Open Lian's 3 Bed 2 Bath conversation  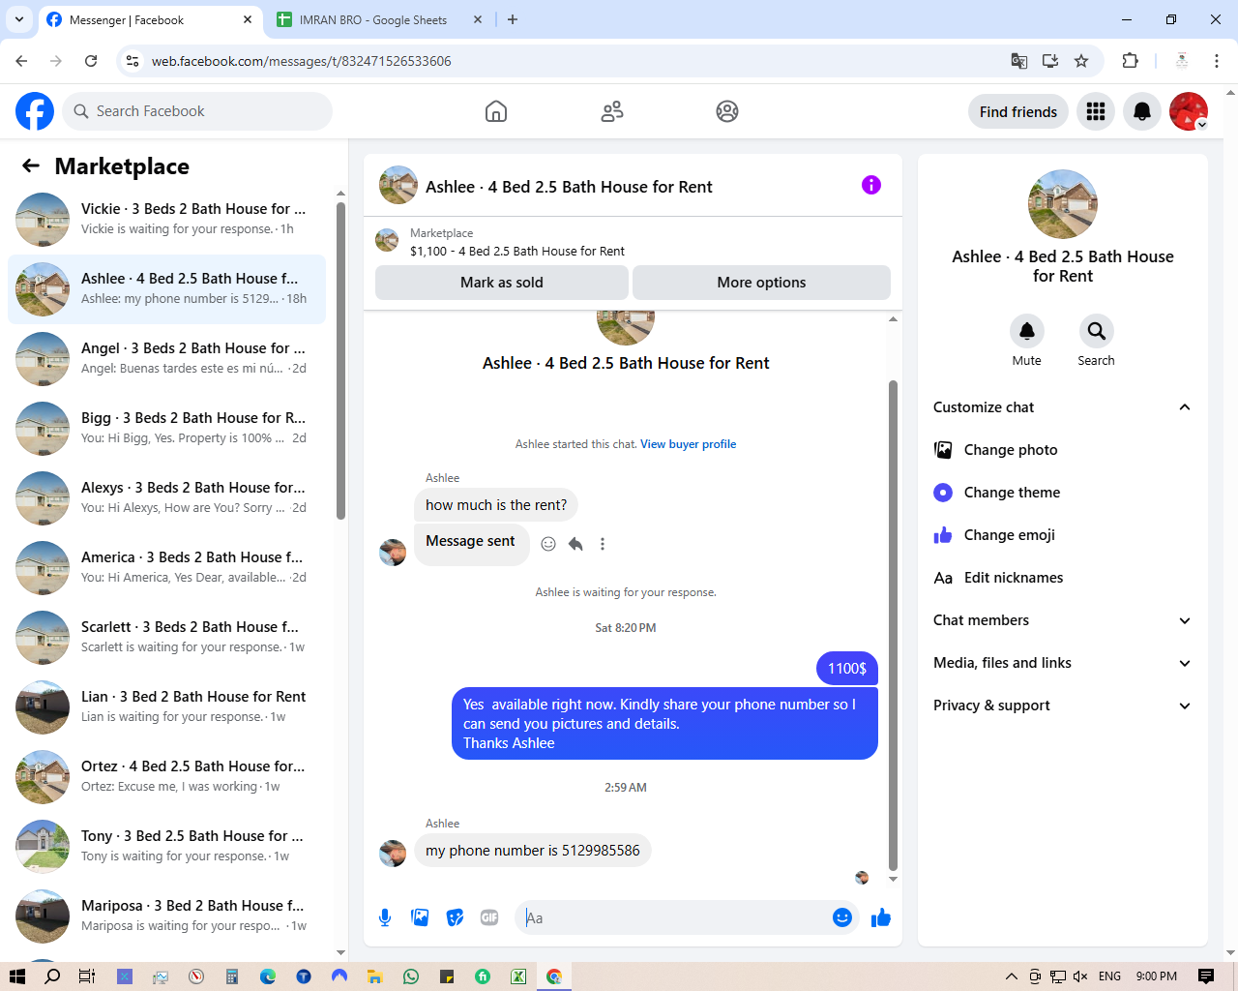(x=166, y=707)
